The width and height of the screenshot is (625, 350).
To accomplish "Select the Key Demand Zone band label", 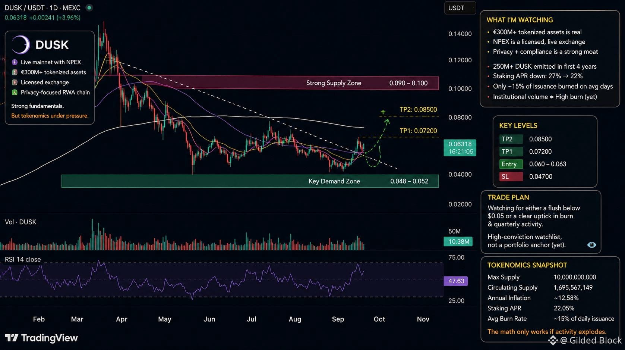I will click(334, 181).
